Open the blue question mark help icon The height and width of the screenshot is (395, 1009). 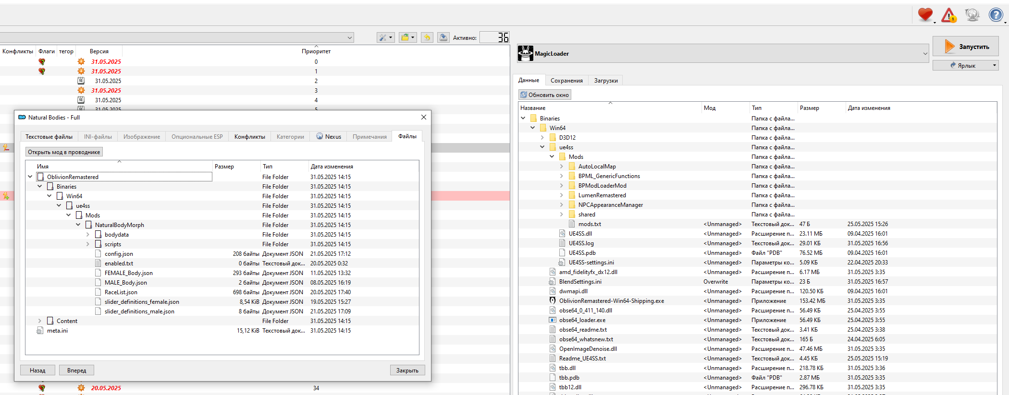coord(995,15)
